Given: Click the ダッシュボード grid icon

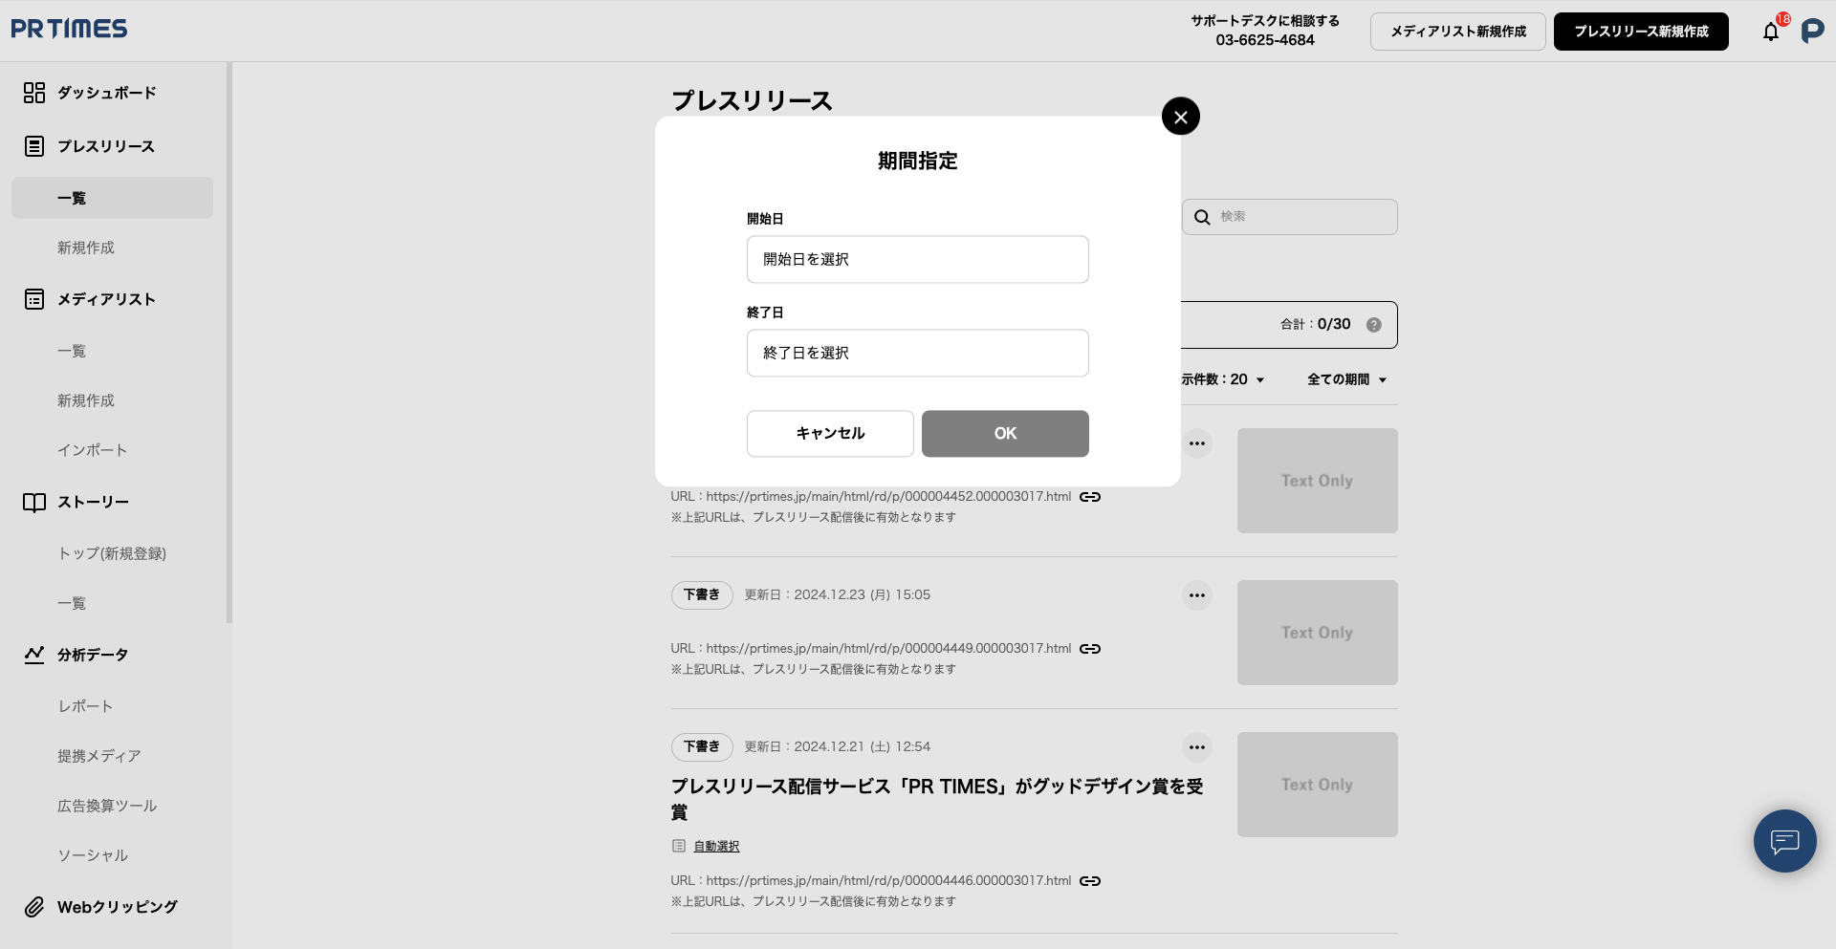Looking at the screenshot, I should tap(34, 93).
